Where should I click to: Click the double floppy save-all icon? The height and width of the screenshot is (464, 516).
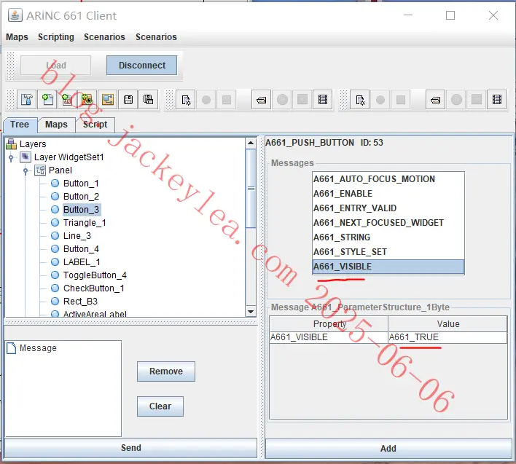point(149,99)
